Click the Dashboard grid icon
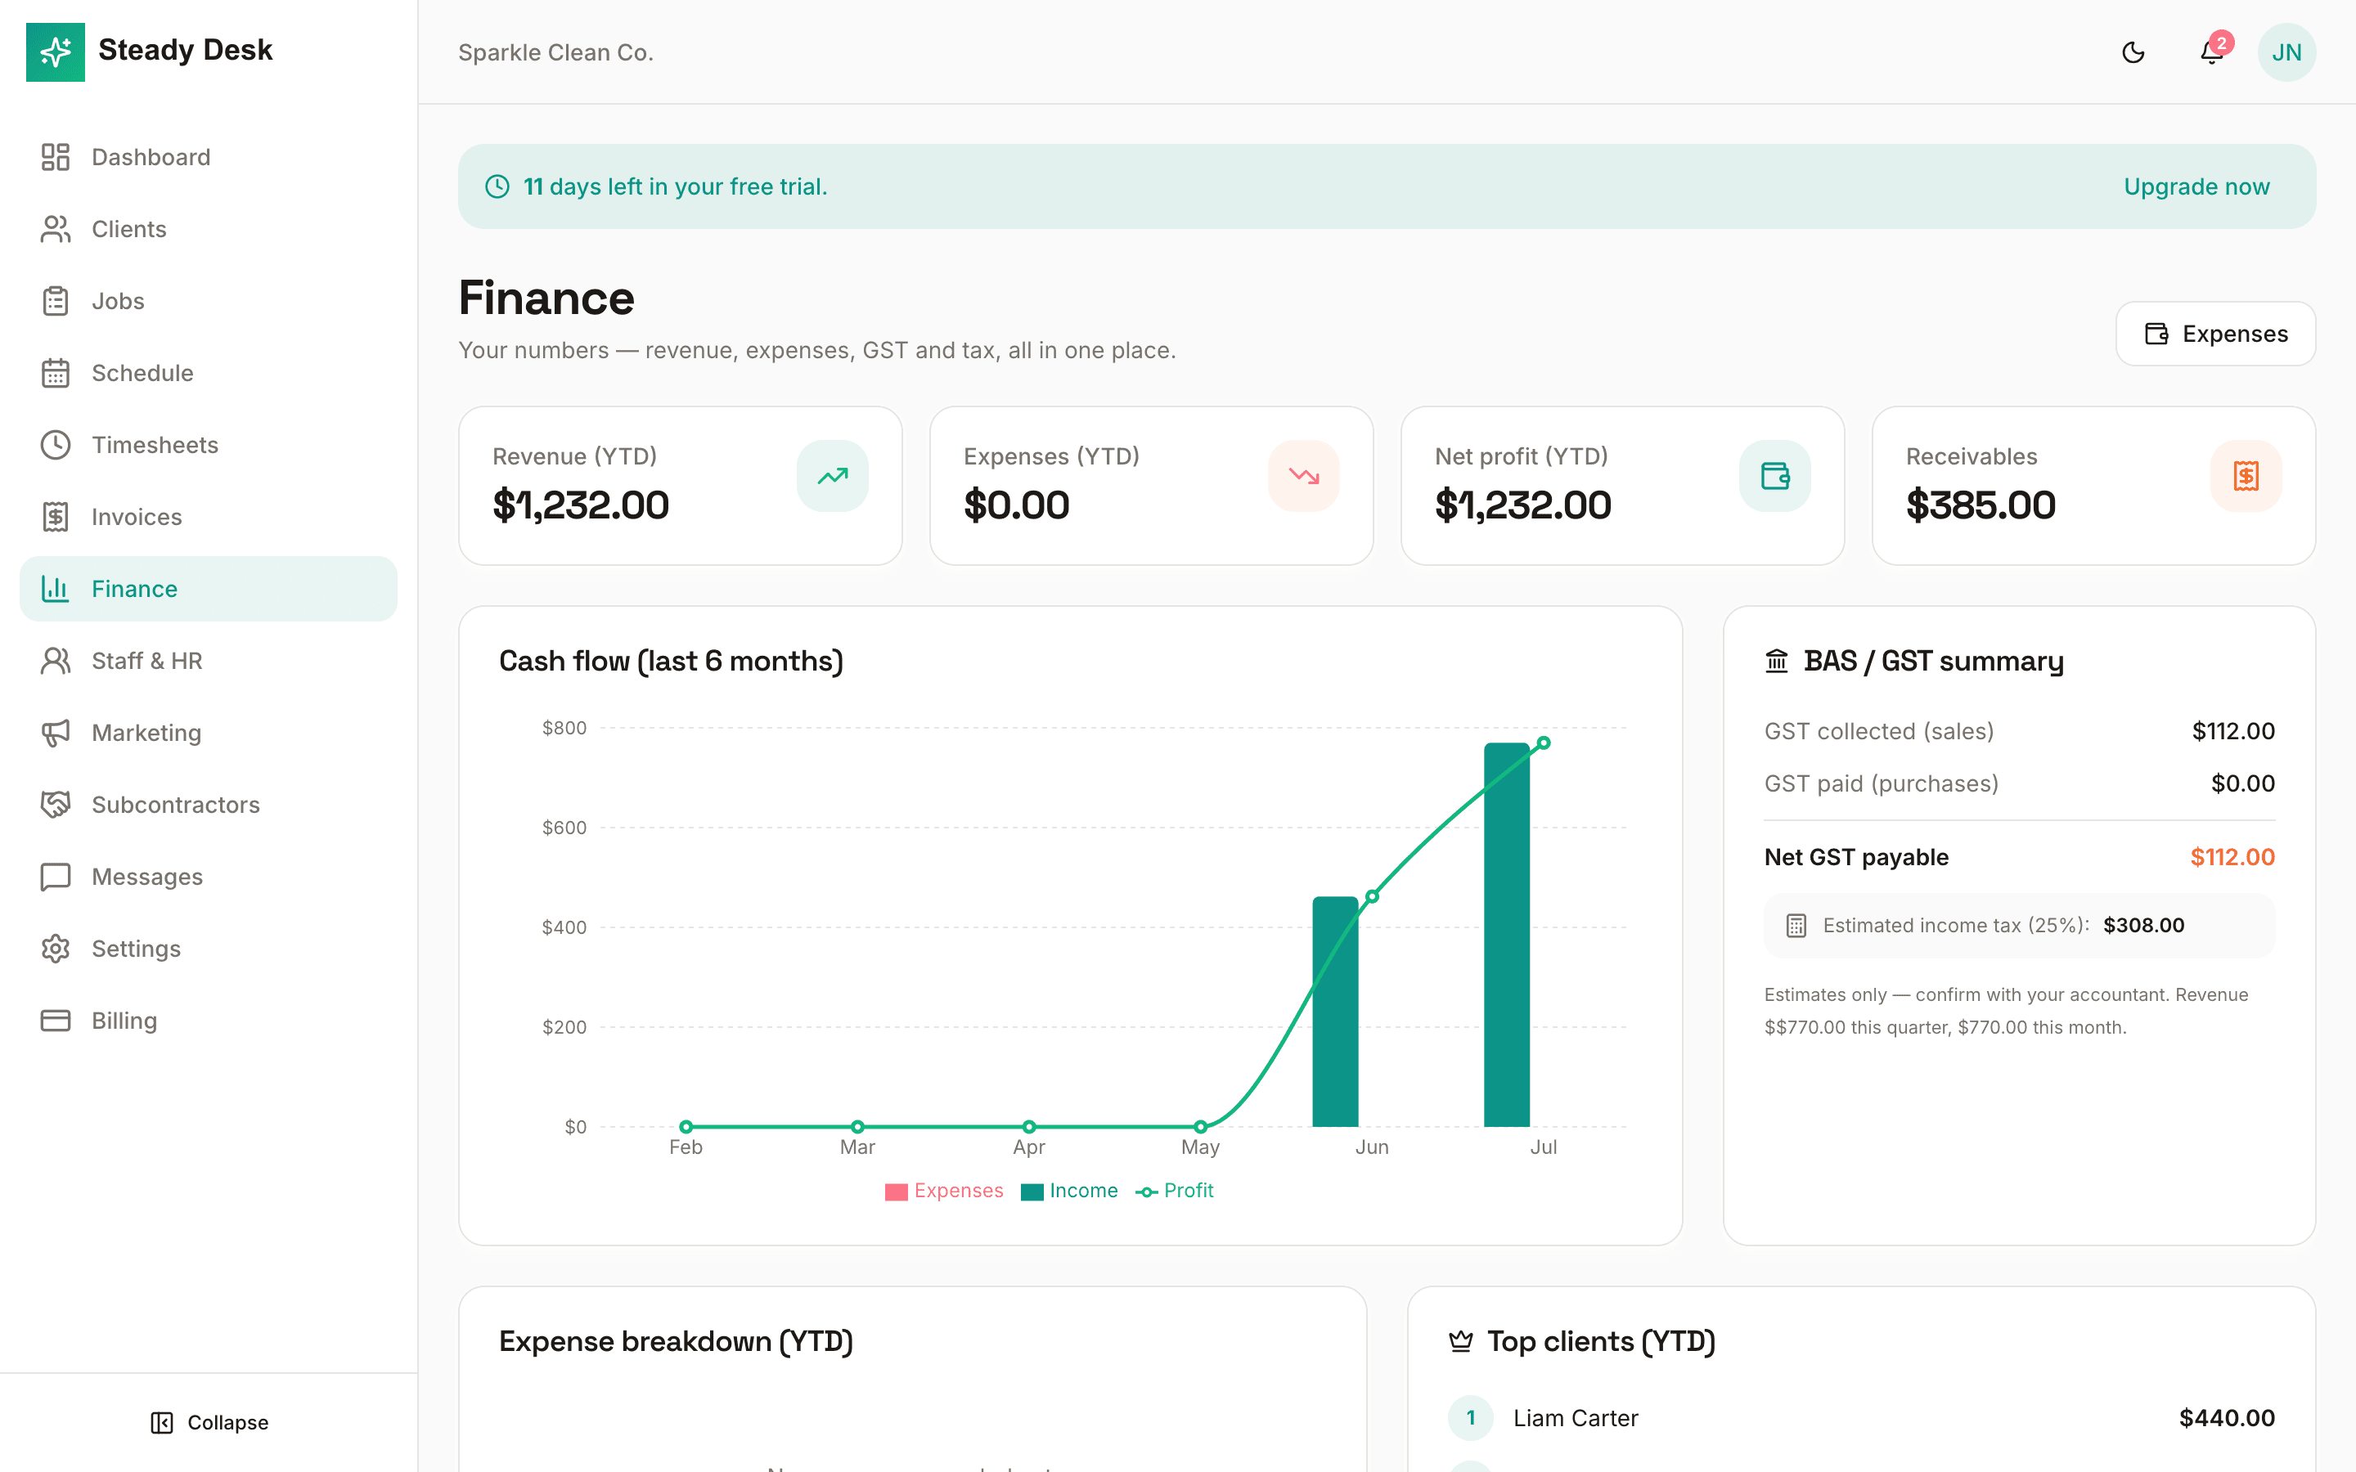The image size is (2356, 1472). coord(56,157)
